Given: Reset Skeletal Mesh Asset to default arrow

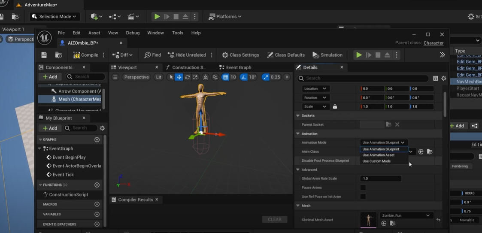Looking at the screenshot, I should tap(438, 220).
